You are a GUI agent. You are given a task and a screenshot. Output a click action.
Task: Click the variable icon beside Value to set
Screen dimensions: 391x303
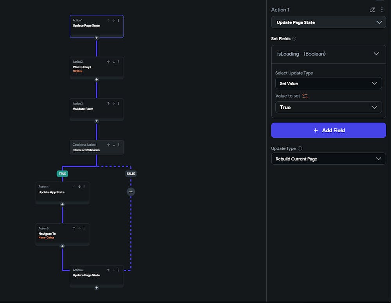coord(305,96)
